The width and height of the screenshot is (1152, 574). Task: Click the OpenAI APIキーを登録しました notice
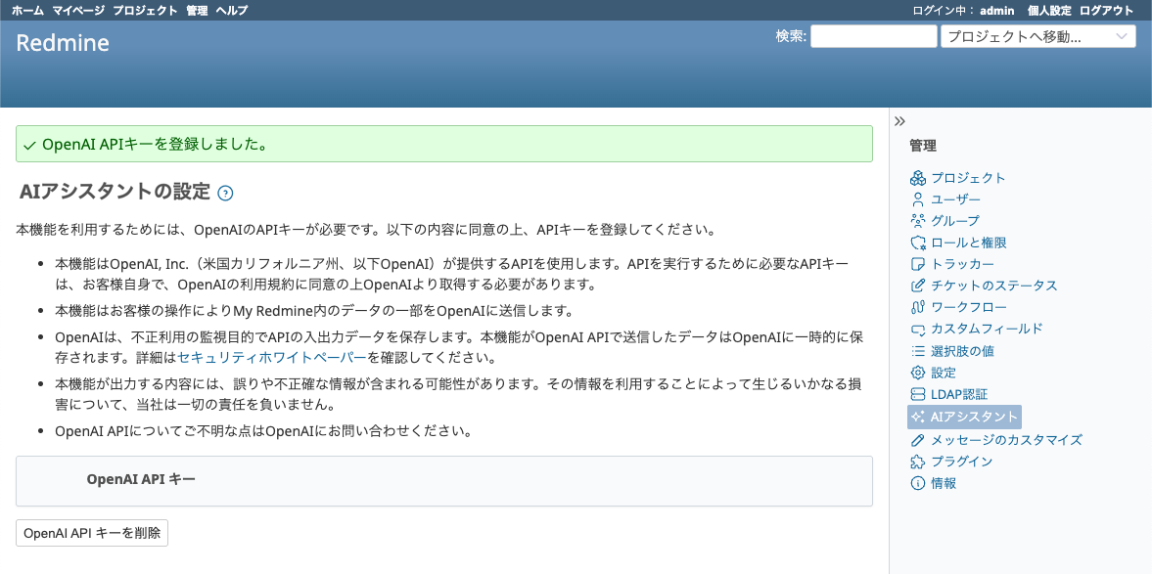(x=443, y=144)
